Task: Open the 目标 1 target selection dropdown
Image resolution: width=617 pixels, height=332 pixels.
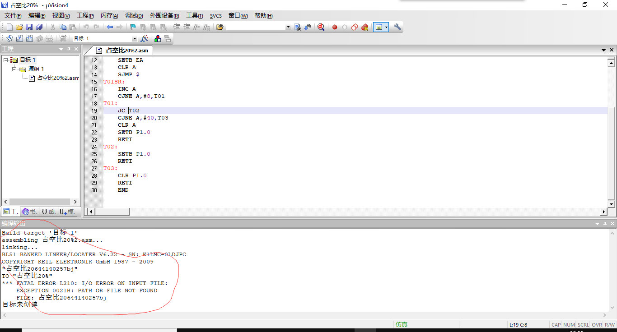Action: pyautogui.click(x=135, y=39)
